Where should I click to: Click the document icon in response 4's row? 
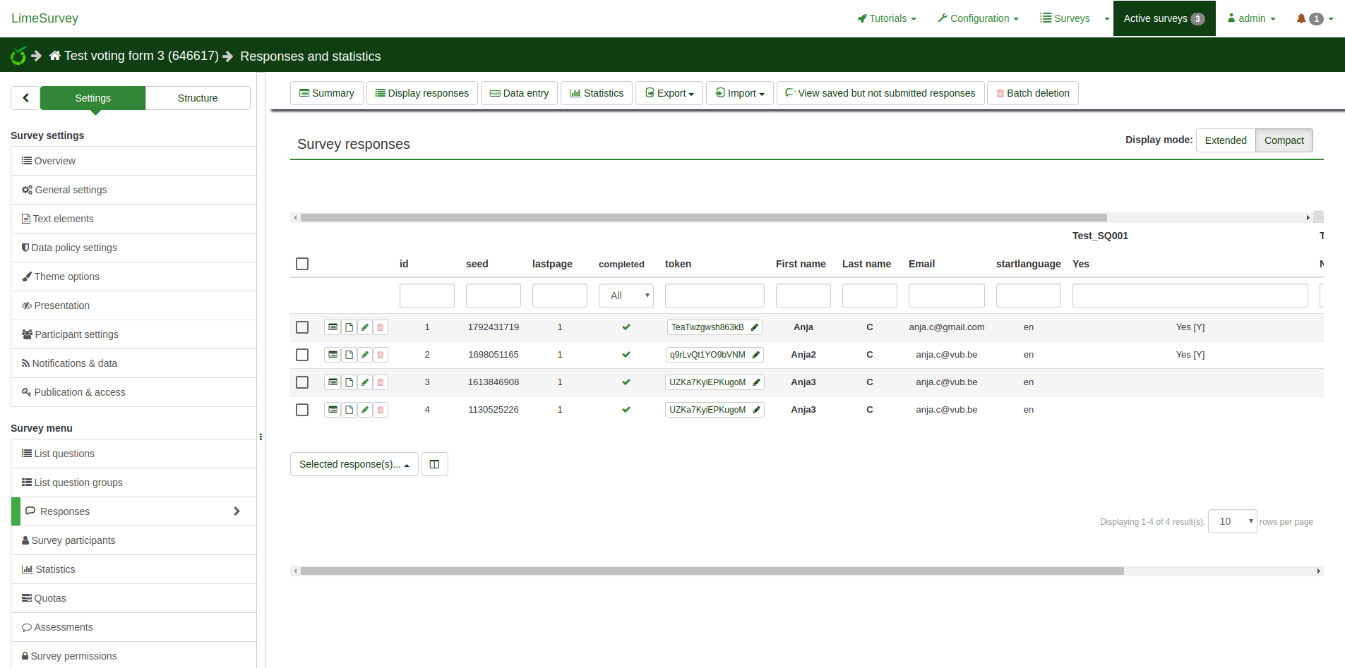pyautogui.click(x=349, y=410)
